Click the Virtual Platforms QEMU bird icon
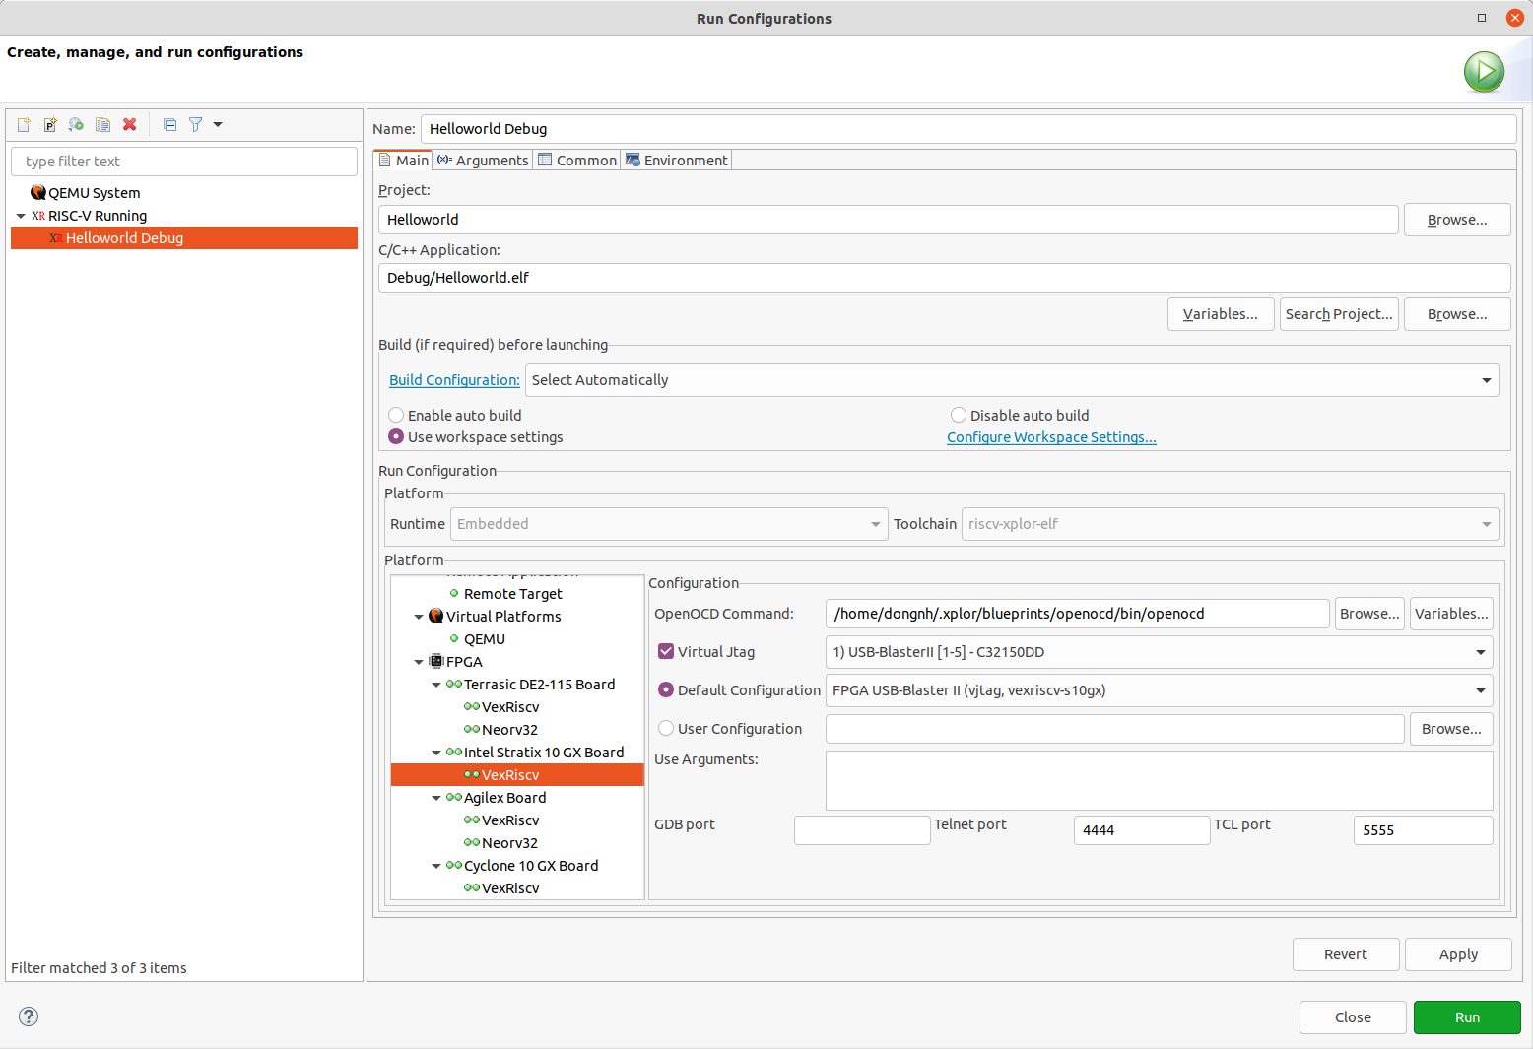This screenshot has height=1049, width=1533. [x=436, y=616]
